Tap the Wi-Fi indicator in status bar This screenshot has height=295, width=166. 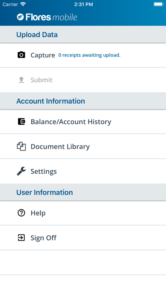(x=23, y=4)
